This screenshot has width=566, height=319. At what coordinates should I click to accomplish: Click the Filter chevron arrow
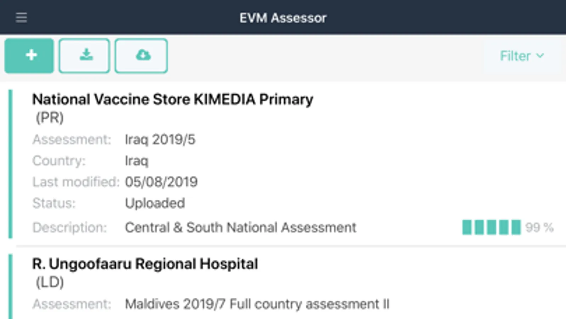coord(540,56)
